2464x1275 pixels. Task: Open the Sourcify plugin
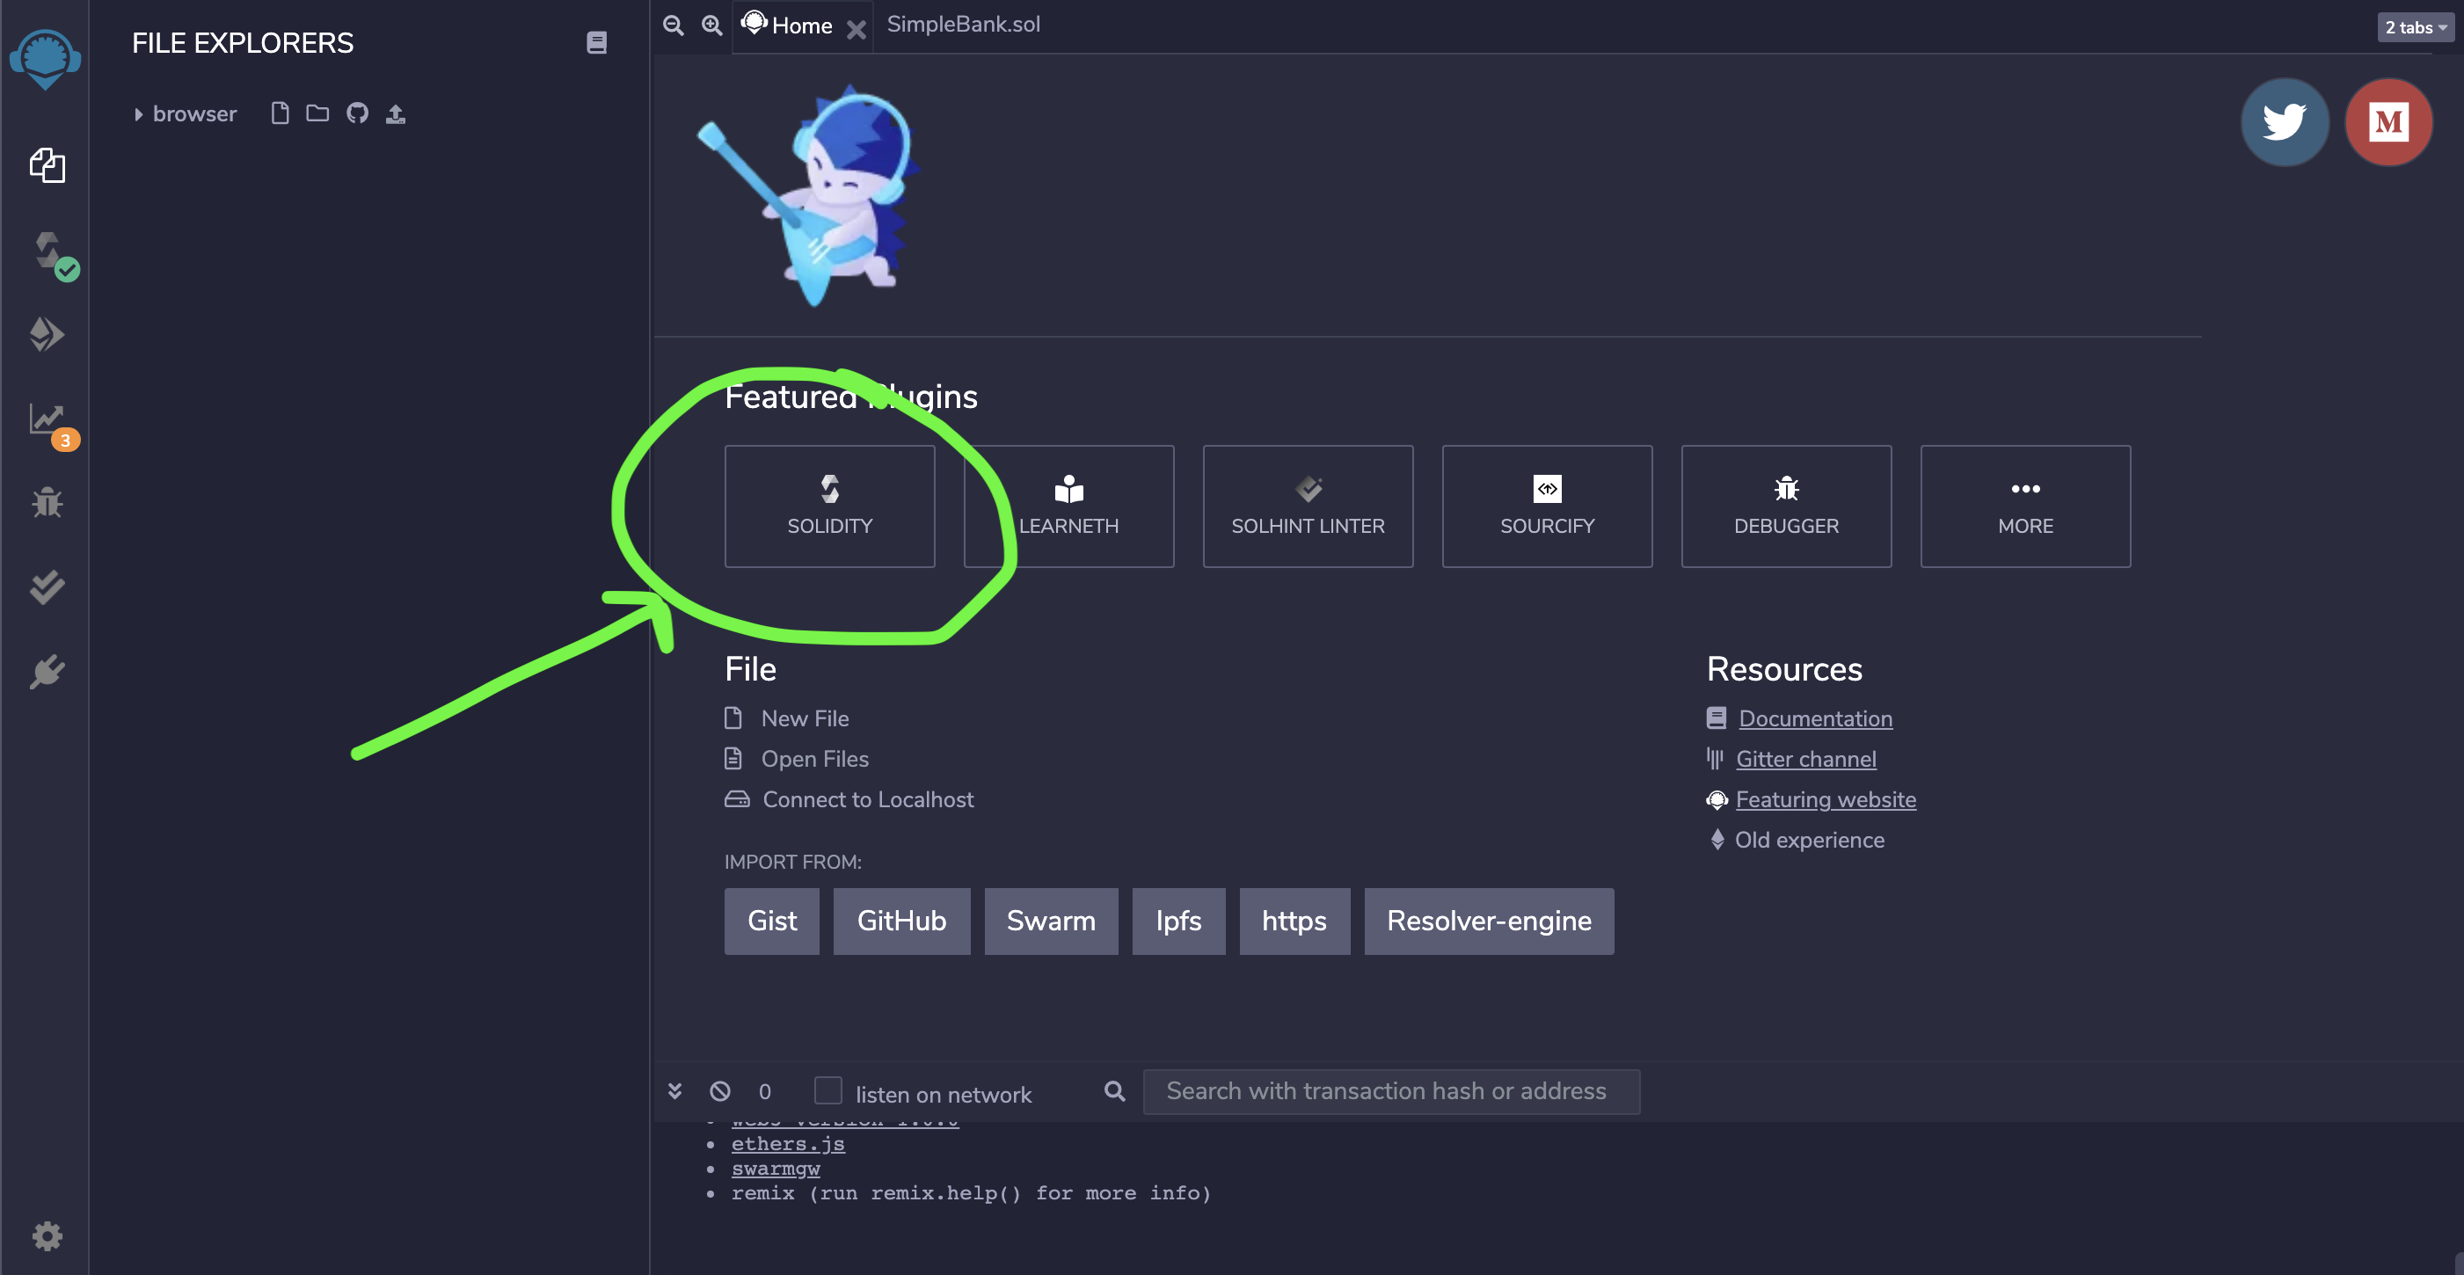point(1547,504)
